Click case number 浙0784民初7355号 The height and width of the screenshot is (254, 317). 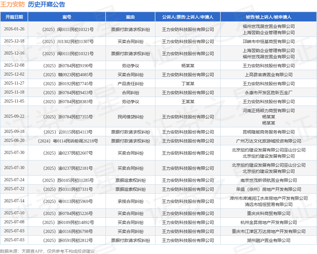(68, 117)
